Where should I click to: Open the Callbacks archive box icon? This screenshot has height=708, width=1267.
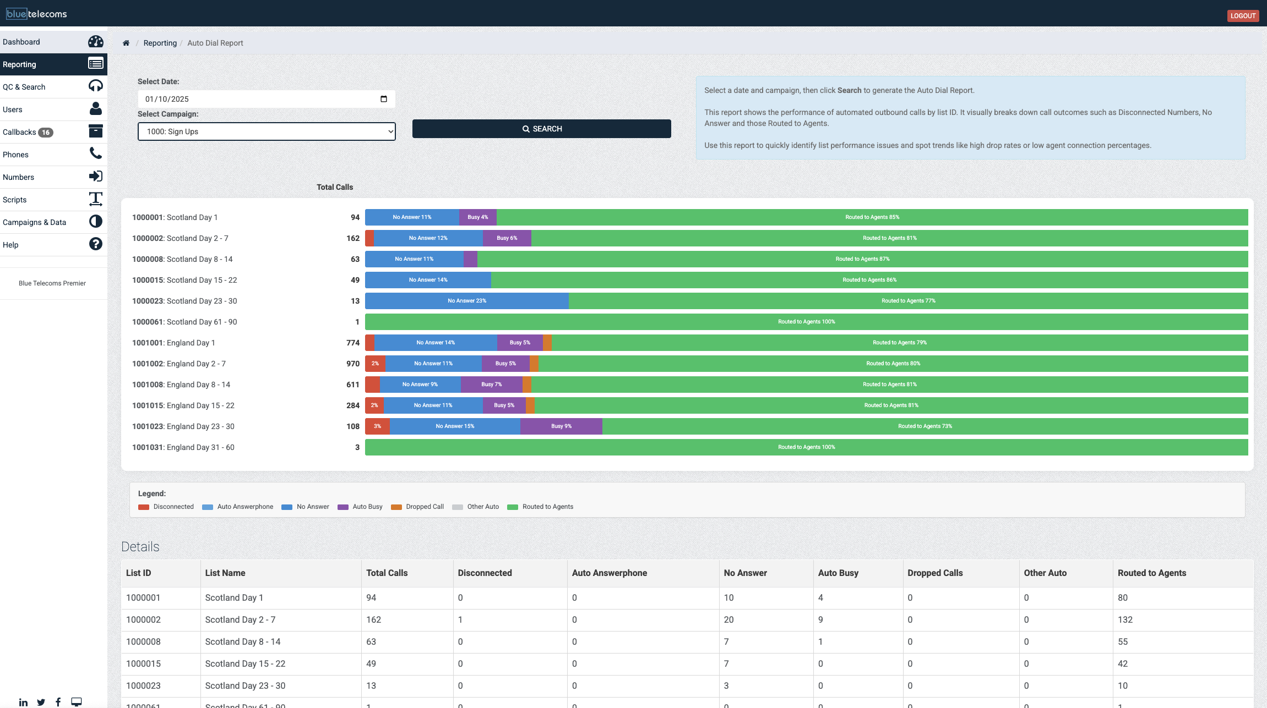pyautogui.click(x=95, y=131)
